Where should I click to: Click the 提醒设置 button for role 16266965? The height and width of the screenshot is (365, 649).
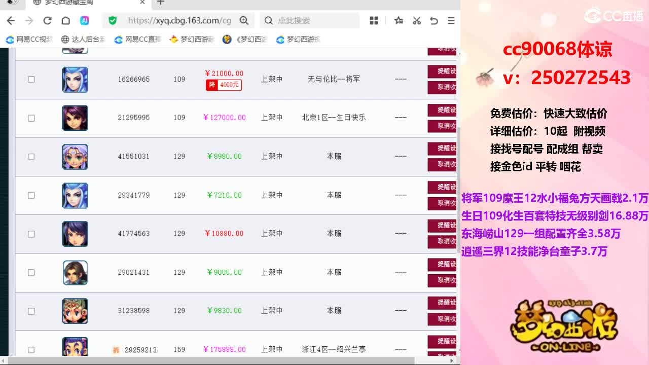(x=442, y=71)
